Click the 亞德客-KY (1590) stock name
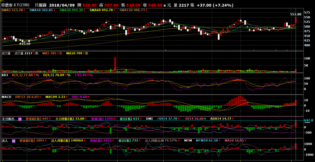The image size is (315, 162). [15, 4]
